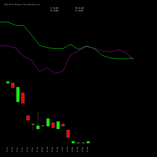The height and width of the screenshot is (157, 157).
Task: Select the small green candle above 19 May
Action: coord(73,142)
